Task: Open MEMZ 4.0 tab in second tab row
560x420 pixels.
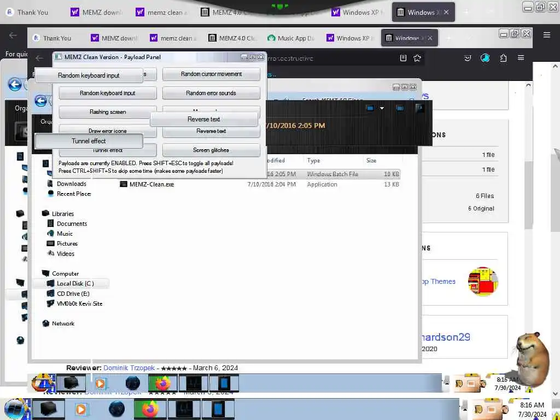Action: [232, 38]
